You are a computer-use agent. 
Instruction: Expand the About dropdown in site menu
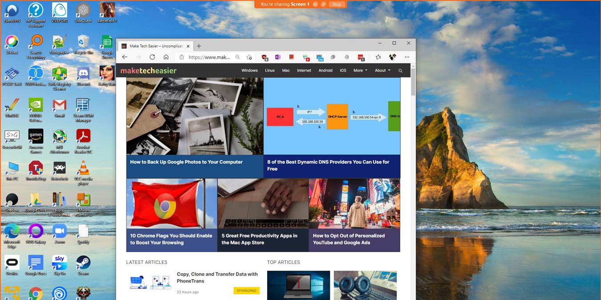pos(382,70)
